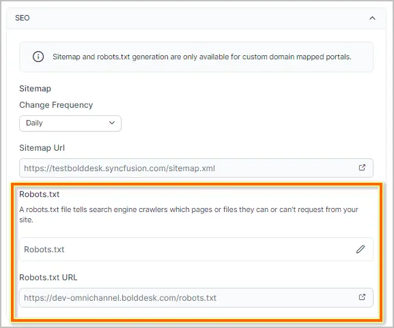The height and width of the screenshot is (328, 394).
Task: Click the Sitemap Url label
Action: (42, 148)
